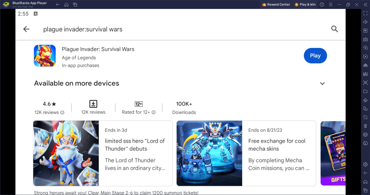This screenshot has height=195, width=370.
Task: Click the eco mode gauge icon in sidebar
Action: (x=365, y=143)
